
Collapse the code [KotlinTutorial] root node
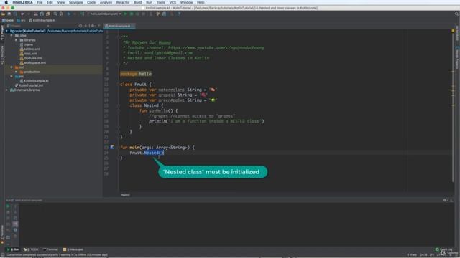(6, 31)
